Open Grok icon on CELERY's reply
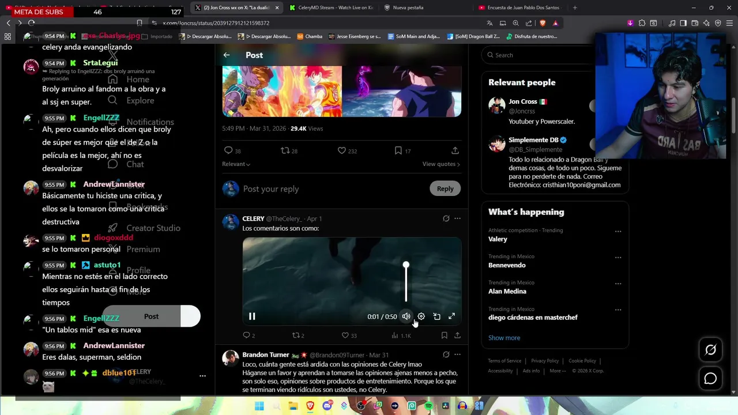Viewport: 738px width, 415px height. pyautogui.click(x=446, y=218)
